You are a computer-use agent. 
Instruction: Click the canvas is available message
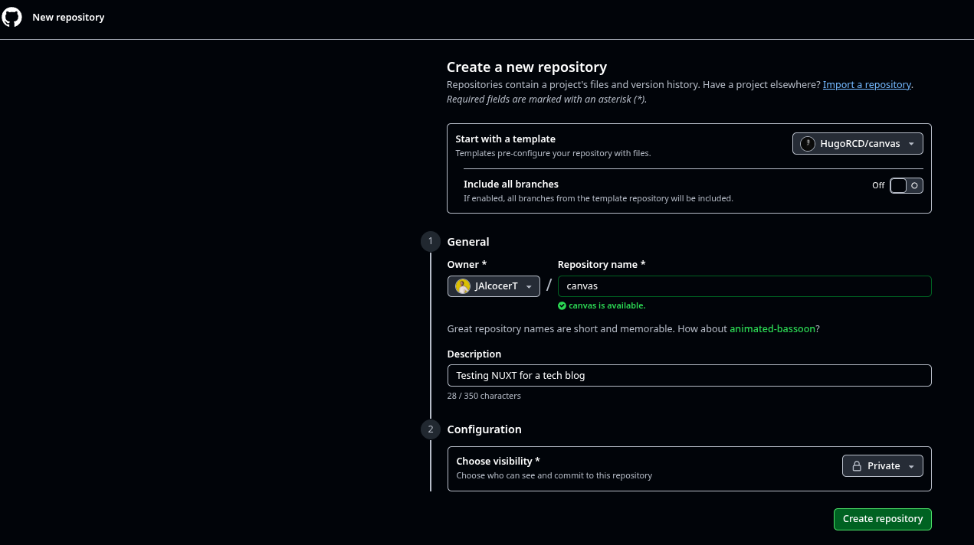[607, 305]
